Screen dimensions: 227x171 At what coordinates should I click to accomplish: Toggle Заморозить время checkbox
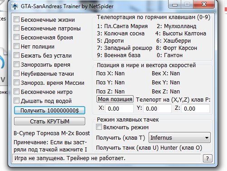tap(16, 64)
